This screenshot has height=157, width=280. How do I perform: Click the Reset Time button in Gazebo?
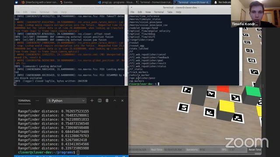(255, 150)
